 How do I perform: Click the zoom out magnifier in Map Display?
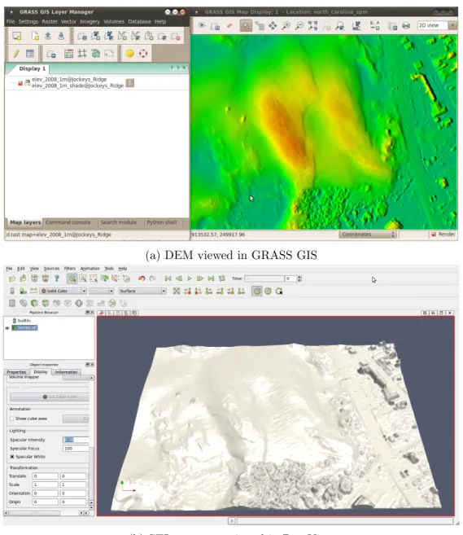tap(299, 25)
